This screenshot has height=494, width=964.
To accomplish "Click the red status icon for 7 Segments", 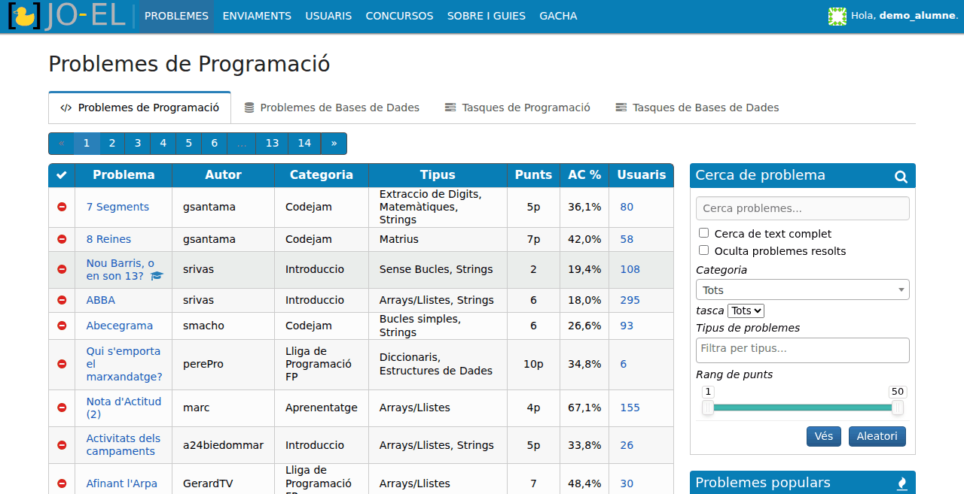I will 62,207.
